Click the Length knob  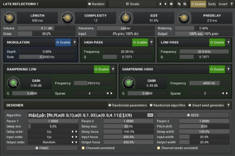9,17
